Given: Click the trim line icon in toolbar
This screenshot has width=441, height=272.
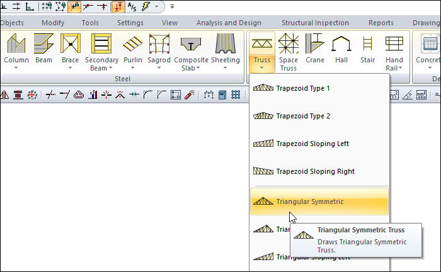Looking at the screenshot, I should pos(50,95).
